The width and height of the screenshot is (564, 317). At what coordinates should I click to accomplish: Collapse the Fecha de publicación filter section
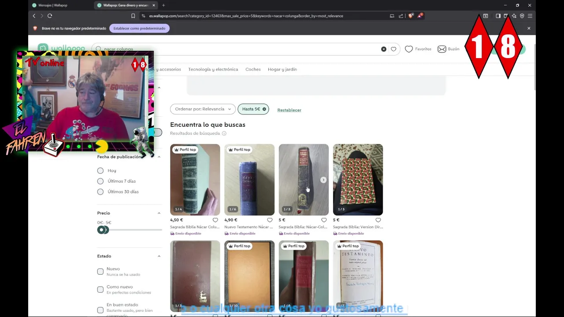[159, 157]
